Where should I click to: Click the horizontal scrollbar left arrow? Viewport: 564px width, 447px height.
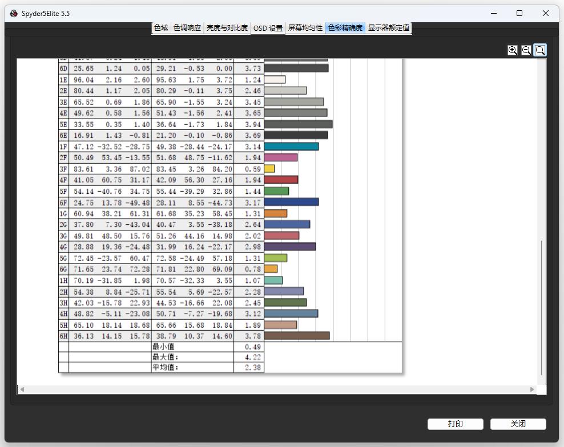tap(22, 389)
